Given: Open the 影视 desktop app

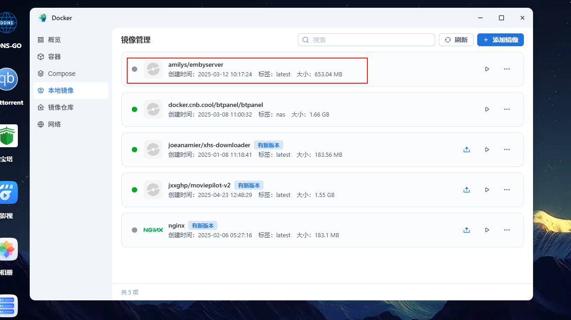Looking at the screenshot, I should 8,192.
